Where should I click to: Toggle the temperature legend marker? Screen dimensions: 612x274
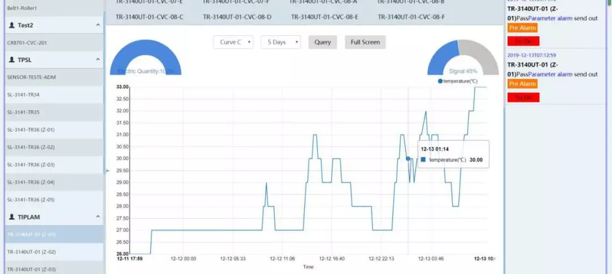[x=440, y=81]
